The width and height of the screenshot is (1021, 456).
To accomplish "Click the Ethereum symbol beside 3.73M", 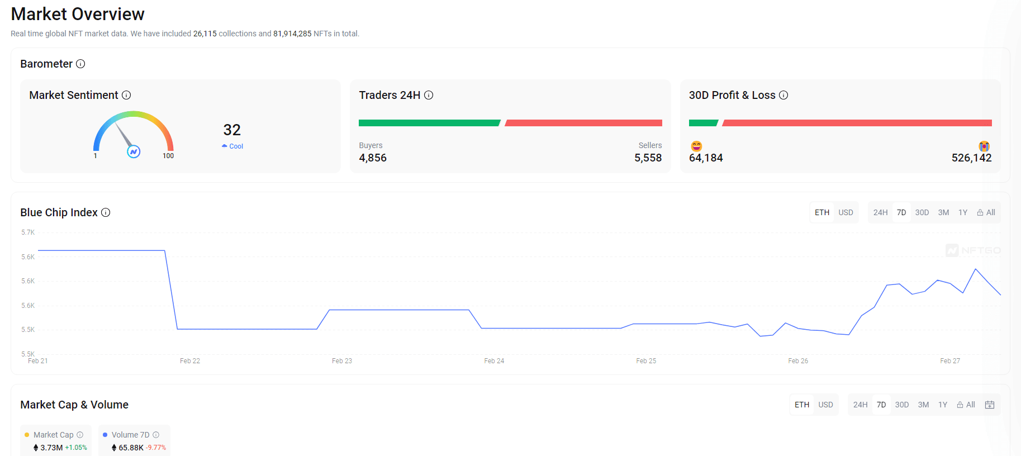I will click(x=36, y=448).
